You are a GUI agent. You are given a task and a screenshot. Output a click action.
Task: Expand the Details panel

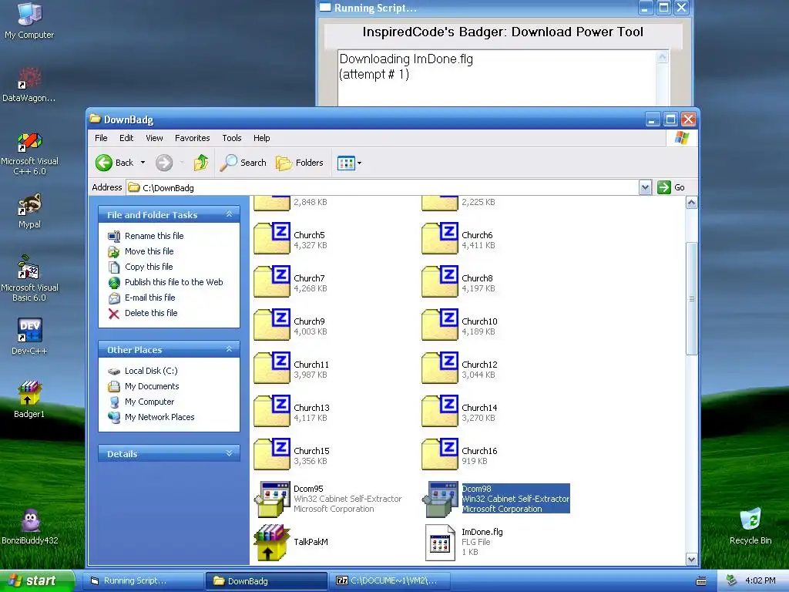(x=229, y=453)
